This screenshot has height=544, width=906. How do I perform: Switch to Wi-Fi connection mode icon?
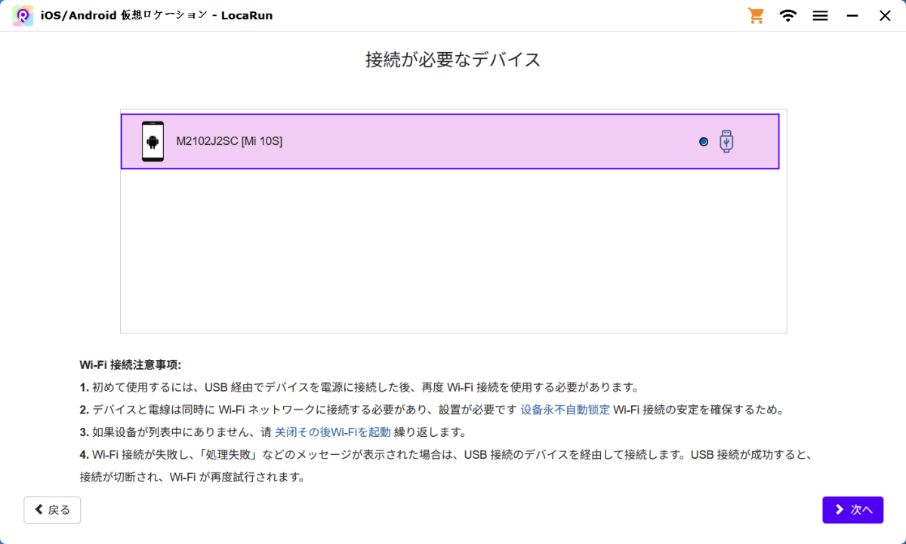(788, 16)
